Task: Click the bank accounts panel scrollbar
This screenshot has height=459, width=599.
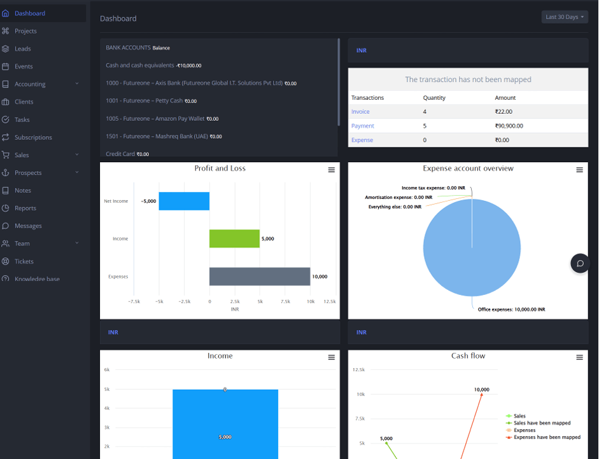Action: pyautogui.click(x=338, y=83)
